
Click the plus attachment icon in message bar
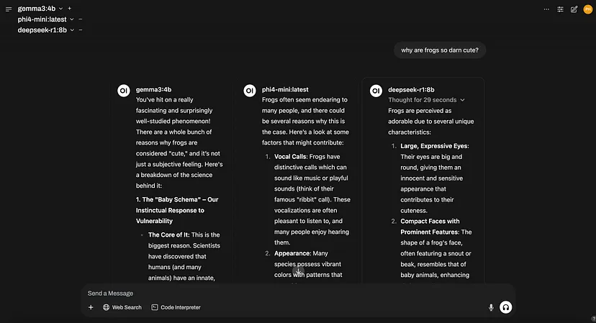tap(91, 307)
